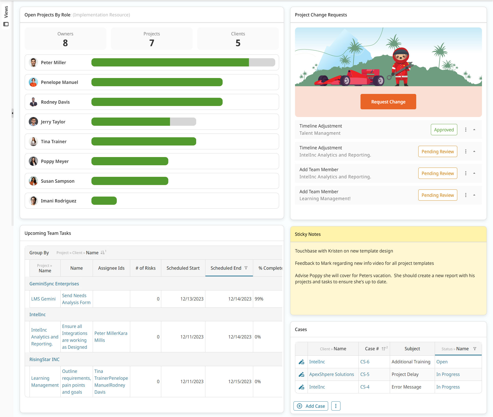This screenshot has width=493, height=417.
Task: Collapse the left side panel arrow
Action: tap(12, 113)
